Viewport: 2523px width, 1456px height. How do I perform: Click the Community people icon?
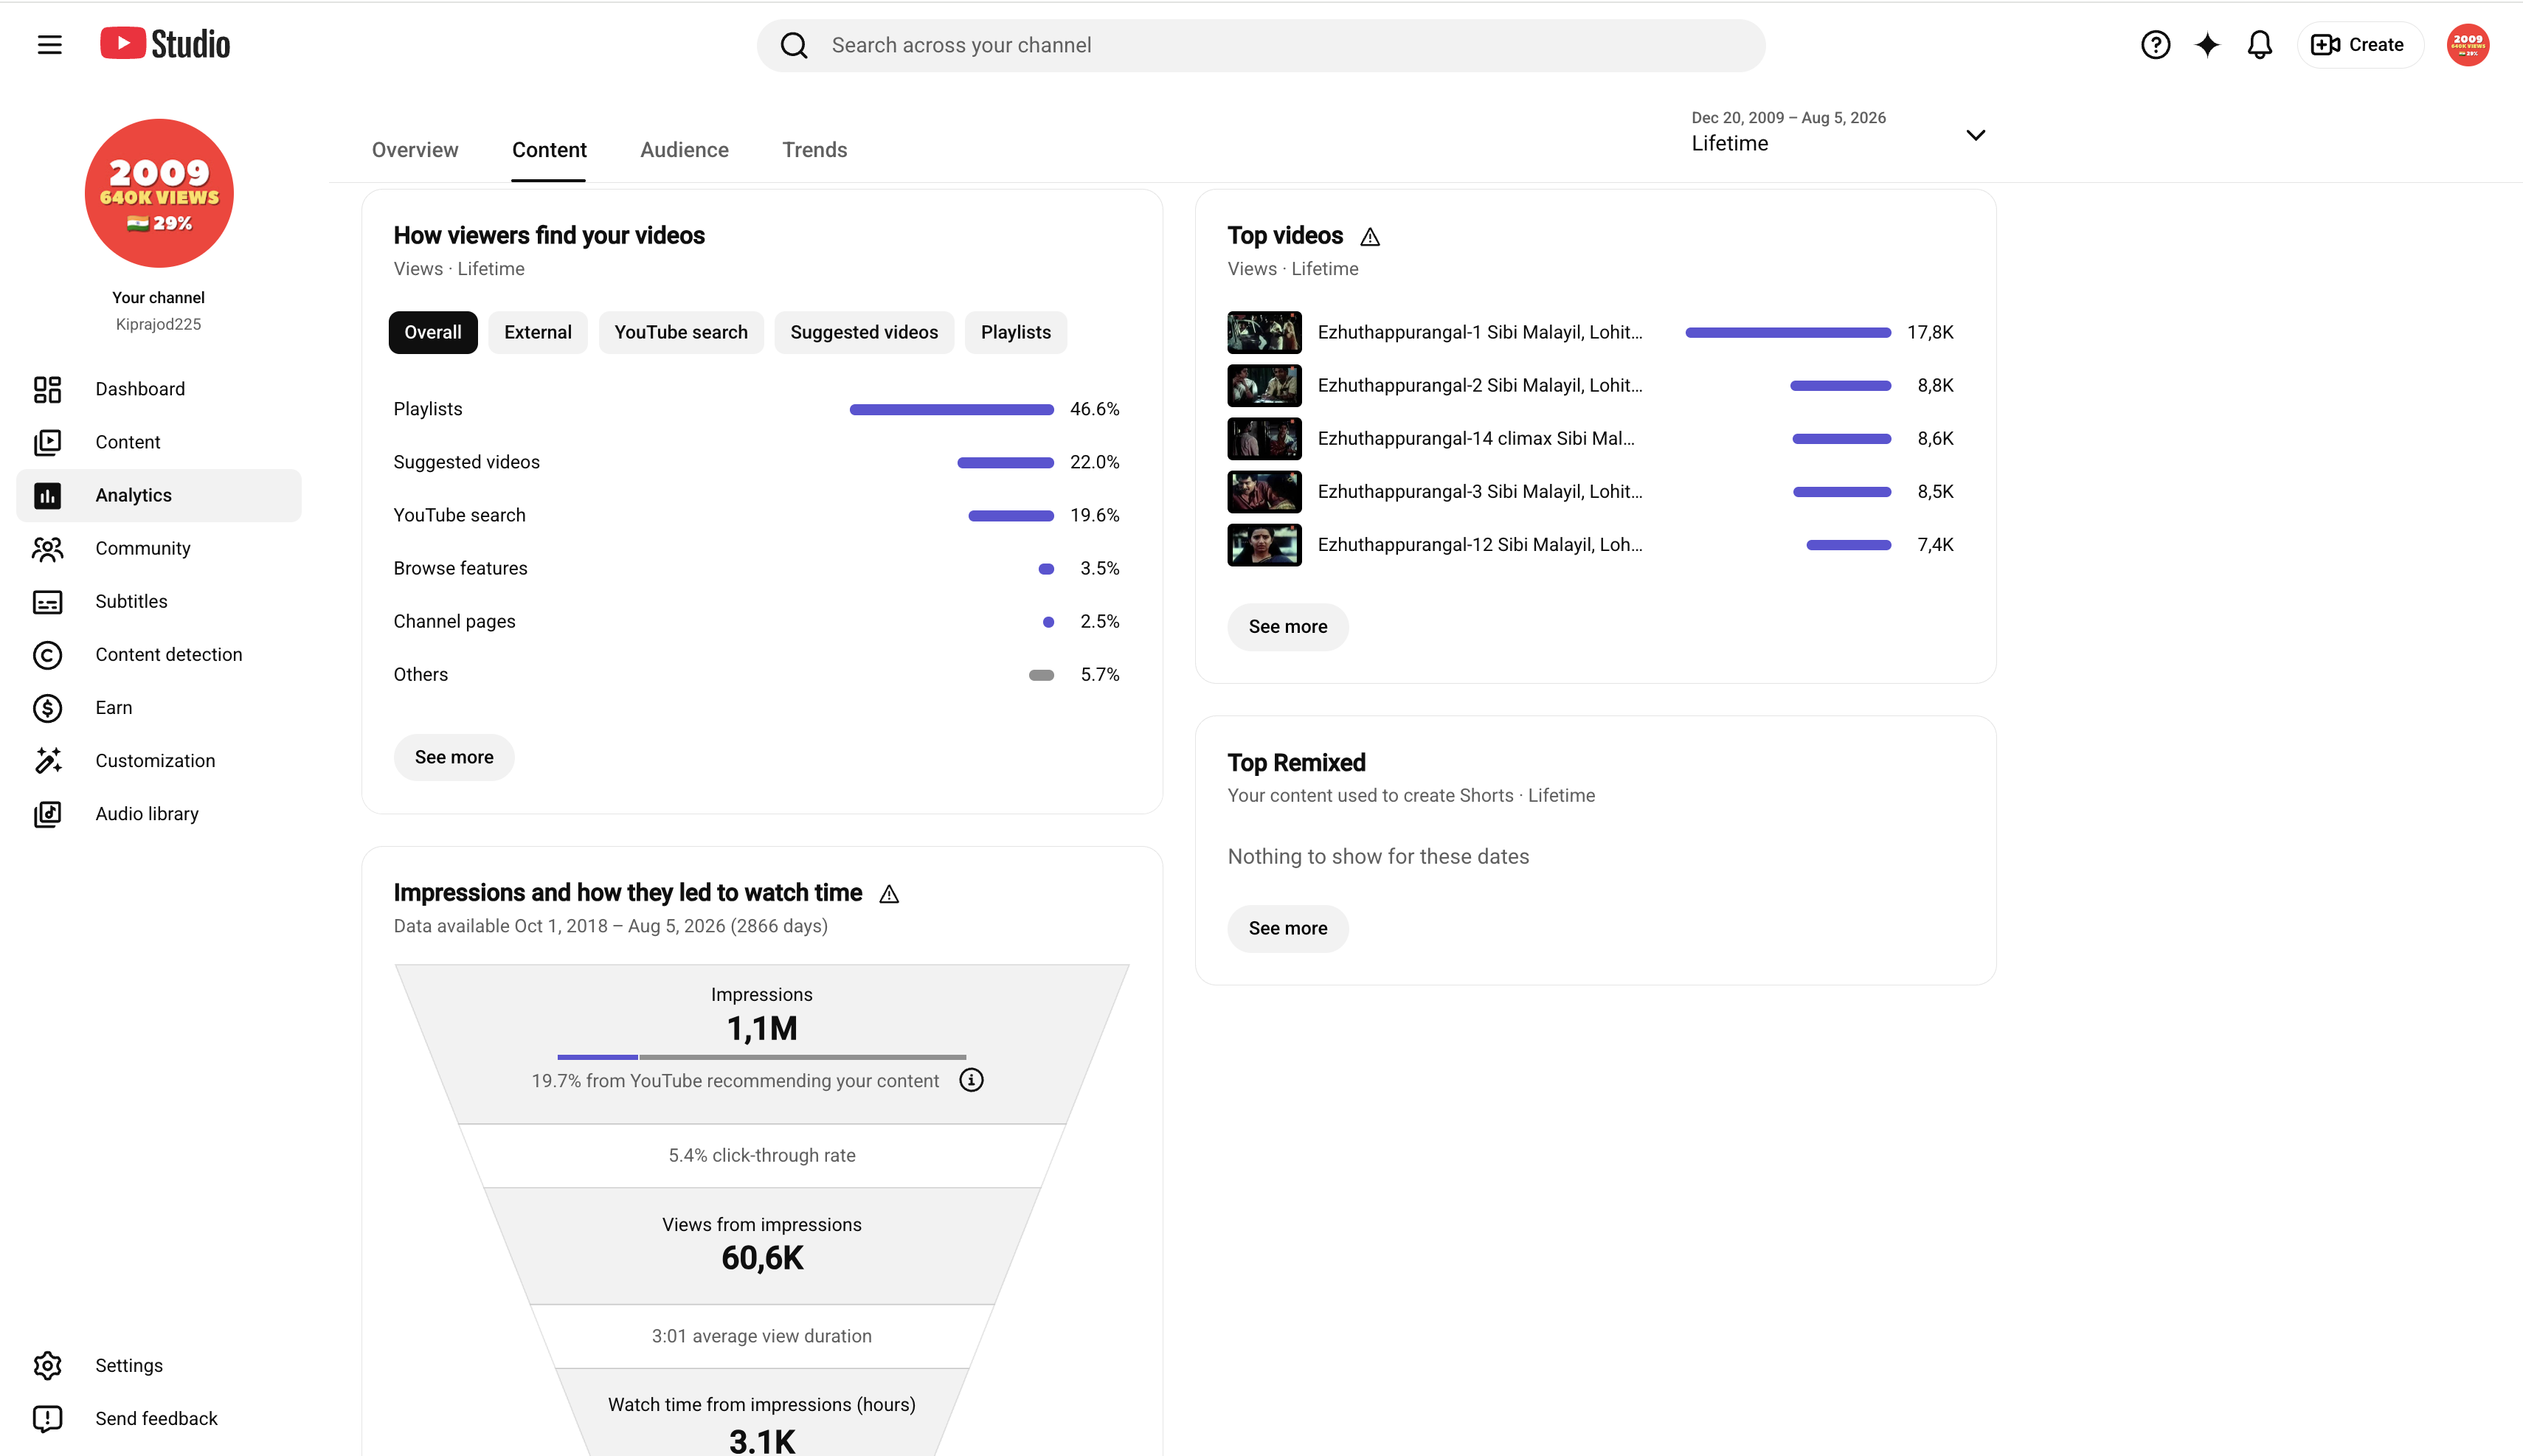click(x=47, y=548)
